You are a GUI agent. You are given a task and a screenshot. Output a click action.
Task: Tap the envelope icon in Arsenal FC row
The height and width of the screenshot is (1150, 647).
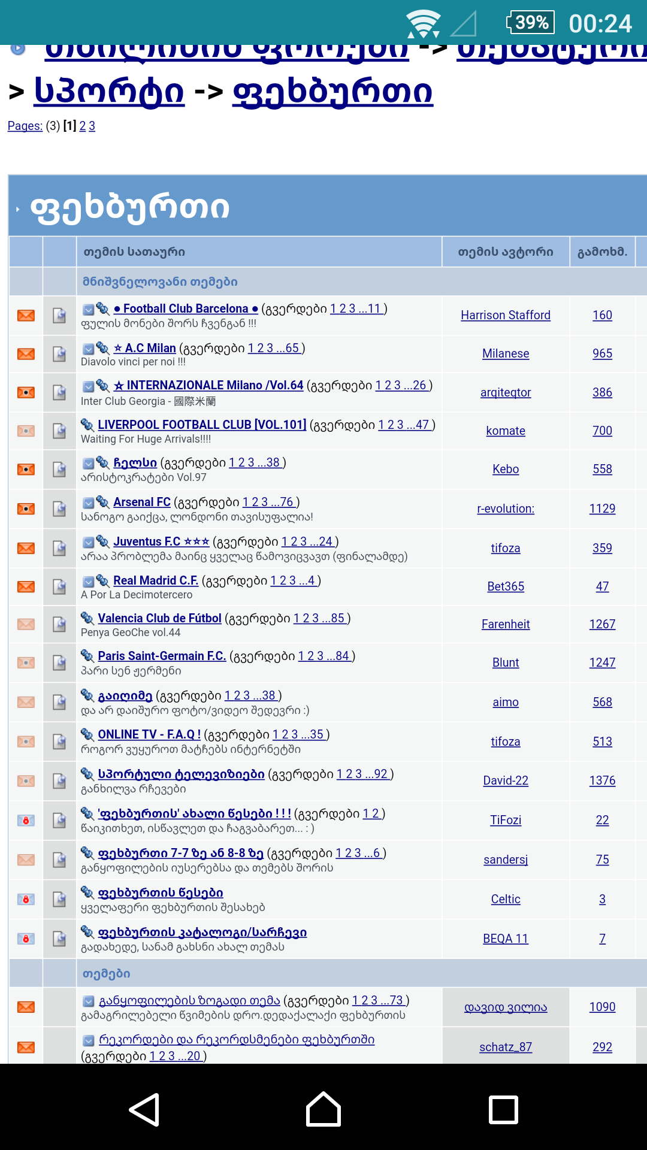coord(26,509)
